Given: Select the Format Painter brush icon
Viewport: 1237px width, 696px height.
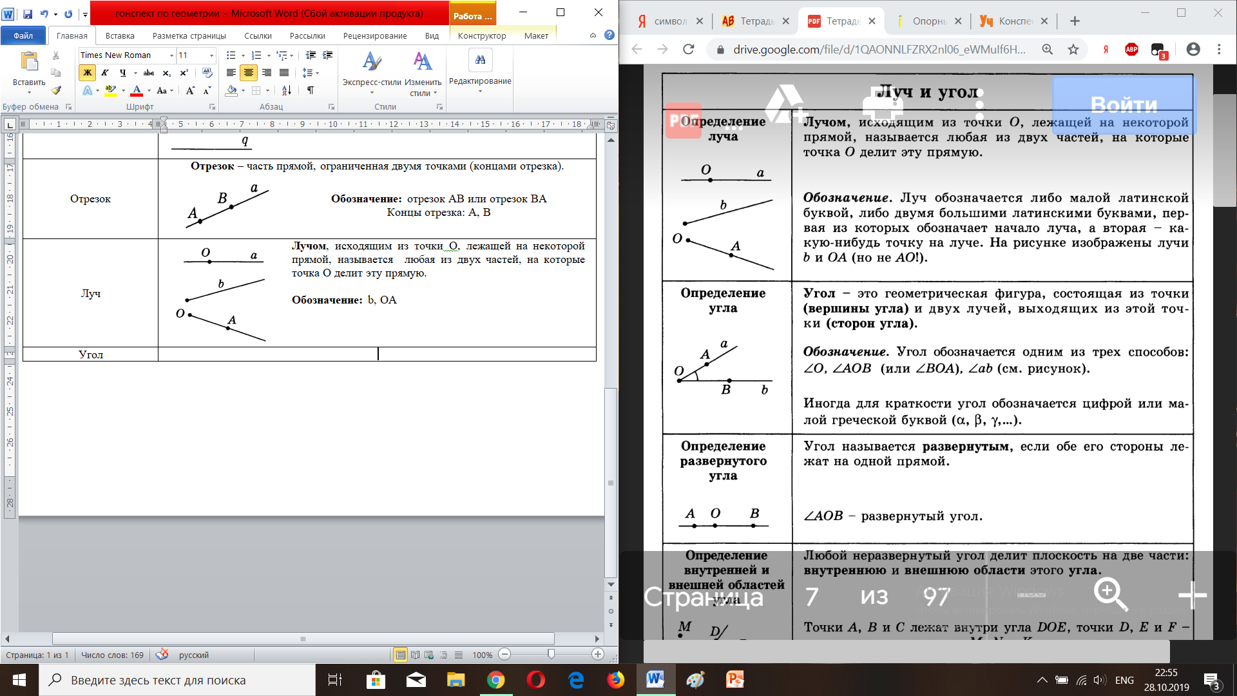Looking at the screenshot, I should coord(56,90).
